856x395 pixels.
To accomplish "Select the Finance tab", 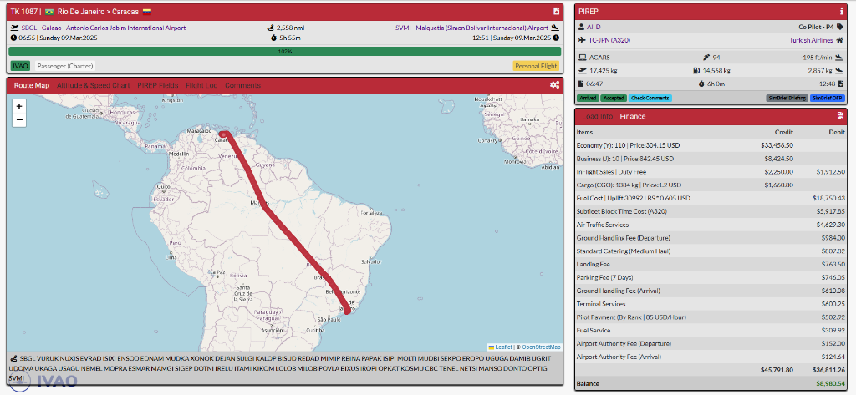I will click(x=633, y=116).
